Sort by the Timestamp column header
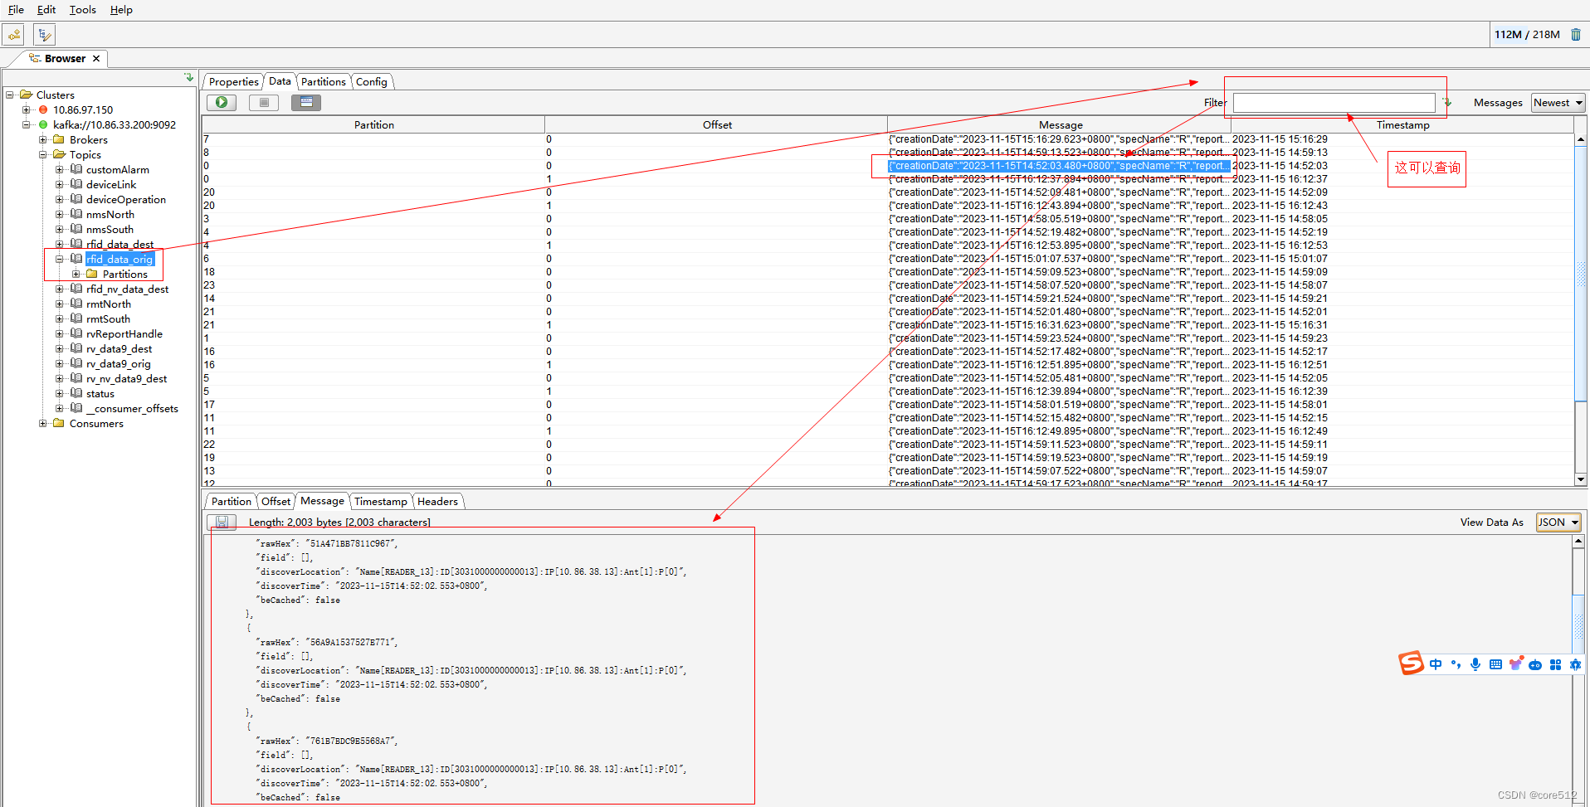This screenshot has width=1590, height=807. (1402, 124)
